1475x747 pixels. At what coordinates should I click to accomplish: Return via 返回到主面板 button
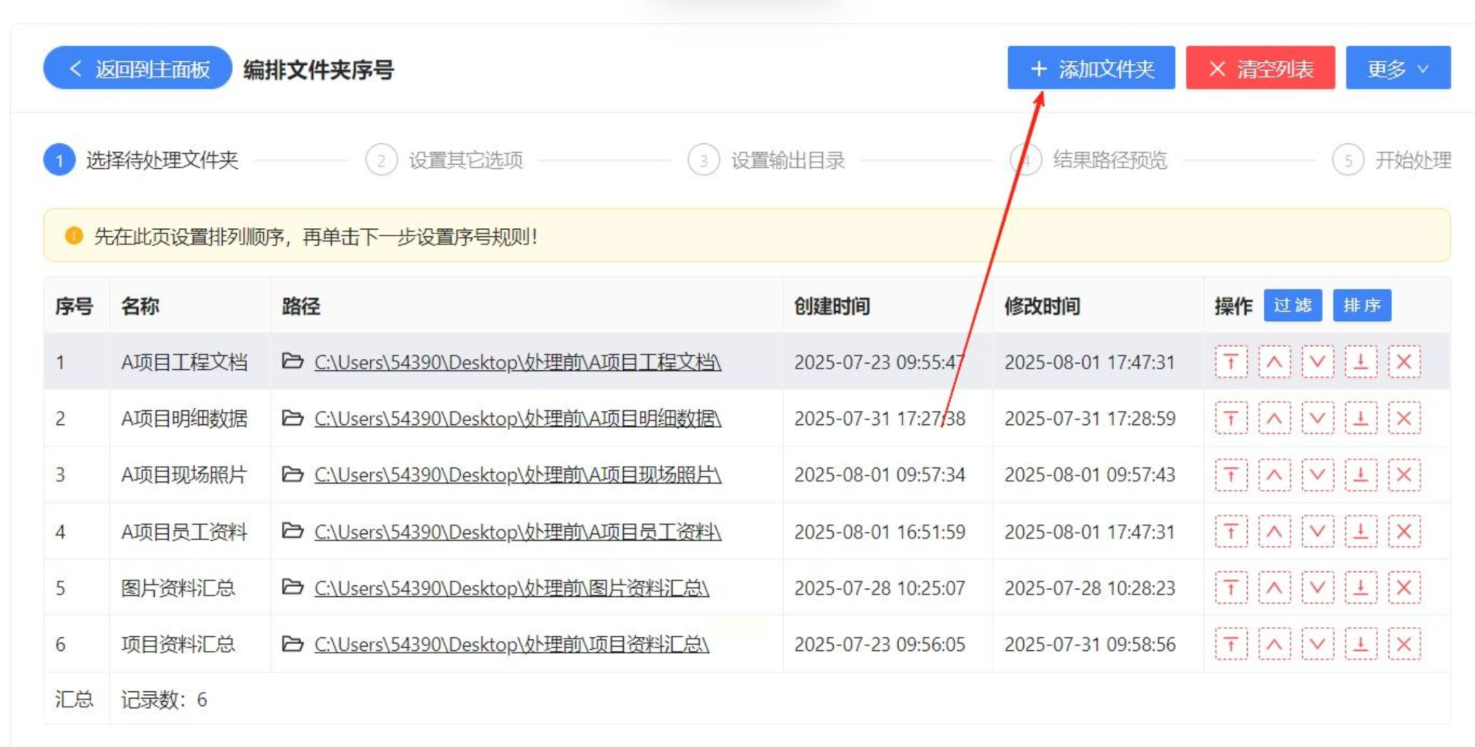click(137, 68)
